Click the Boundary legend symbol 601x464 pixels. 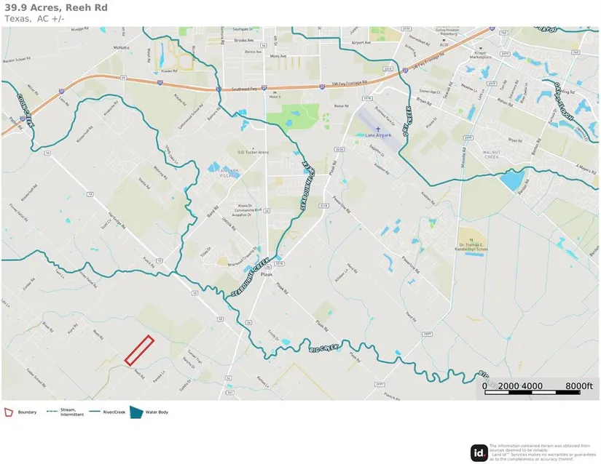(x=9, y=412)
